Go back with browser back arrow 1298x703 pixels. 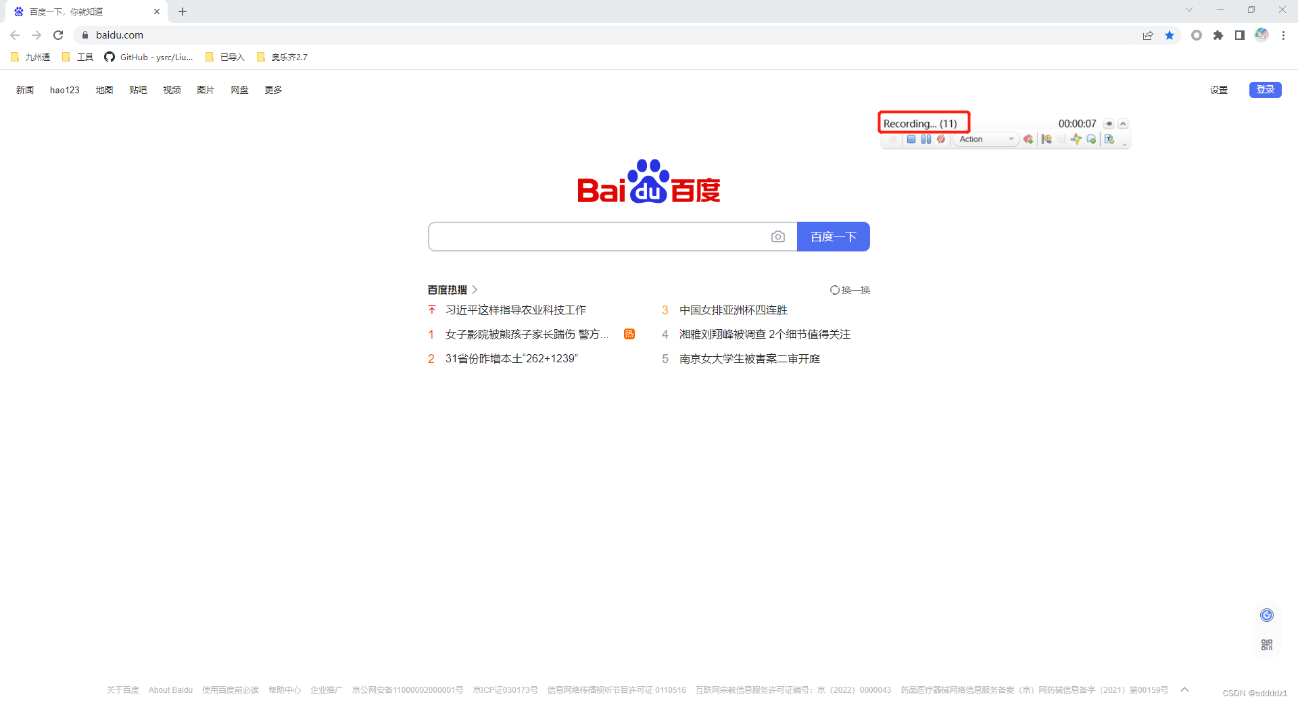[15, 35]
